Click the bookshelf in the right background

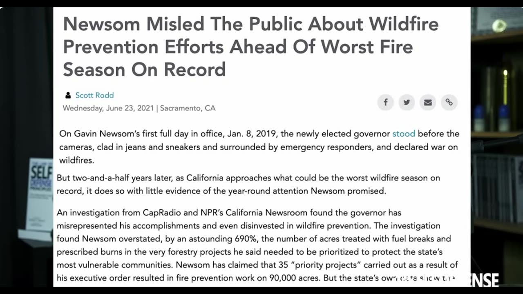click(x=497, y=122)
